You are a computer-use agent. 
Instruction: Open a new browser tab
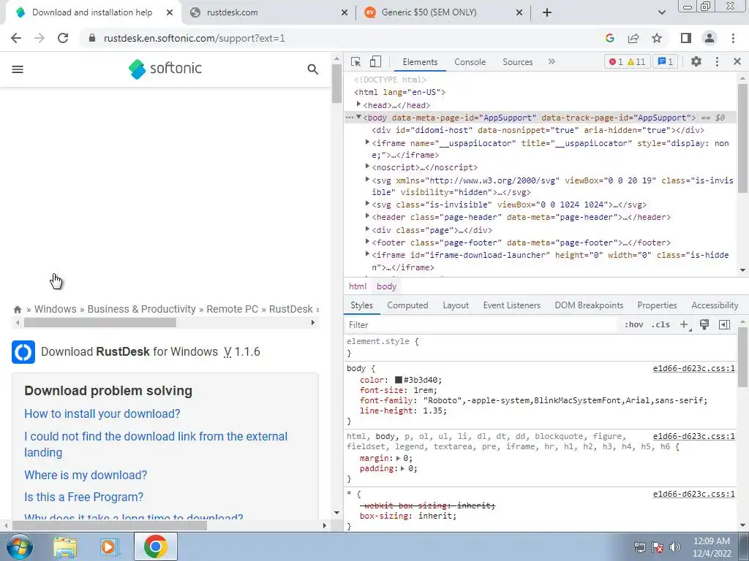[547, 12]
